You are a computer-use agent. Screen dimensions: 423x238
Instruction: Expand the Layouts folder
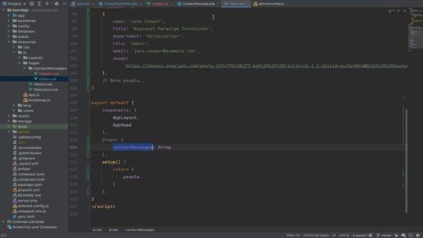[19, 58]
